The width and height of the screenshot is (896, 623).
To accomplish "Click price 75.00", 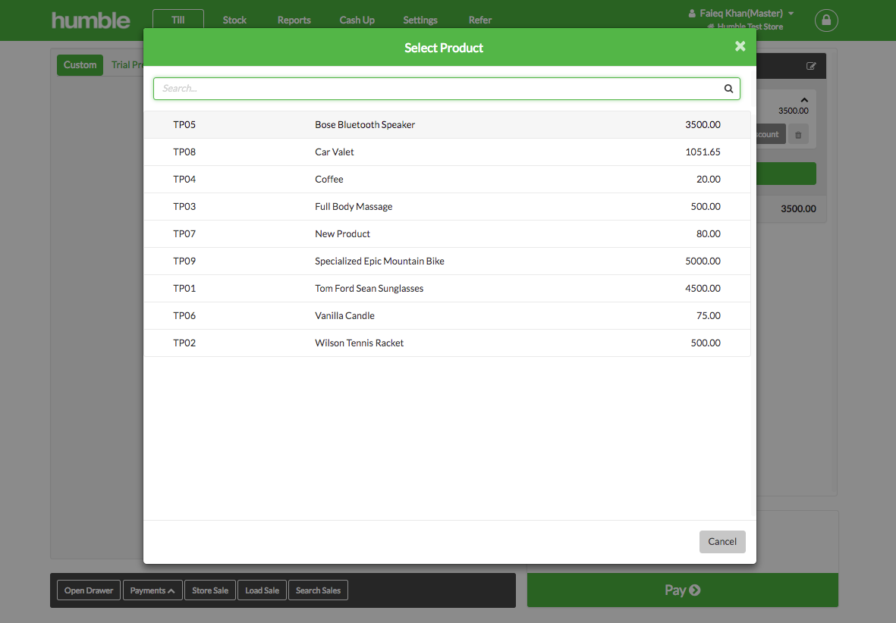I will [709, 316].
